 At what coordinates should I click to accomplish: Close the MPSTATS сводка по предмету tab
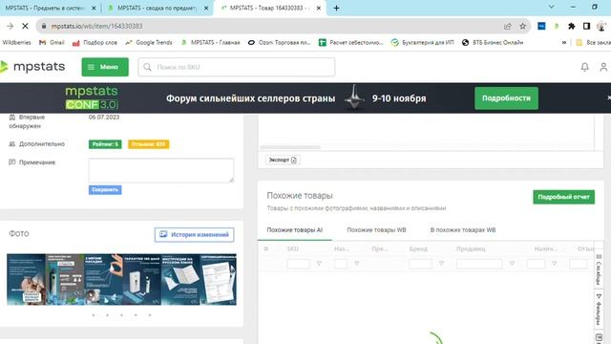click(x=206, y=8)
